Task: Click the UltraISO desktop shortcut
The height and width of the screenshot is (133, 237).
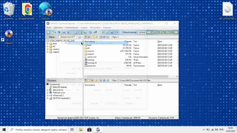Action: coord(9,37)
